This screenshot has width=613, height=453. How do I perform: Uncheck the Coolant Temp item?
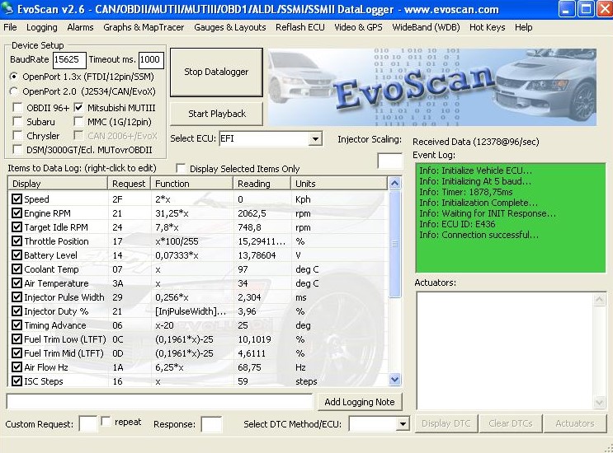(17, 269)
